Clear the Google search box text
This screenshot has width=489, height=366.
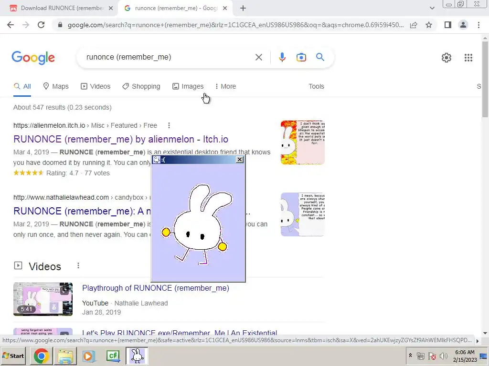pos(258,57)
